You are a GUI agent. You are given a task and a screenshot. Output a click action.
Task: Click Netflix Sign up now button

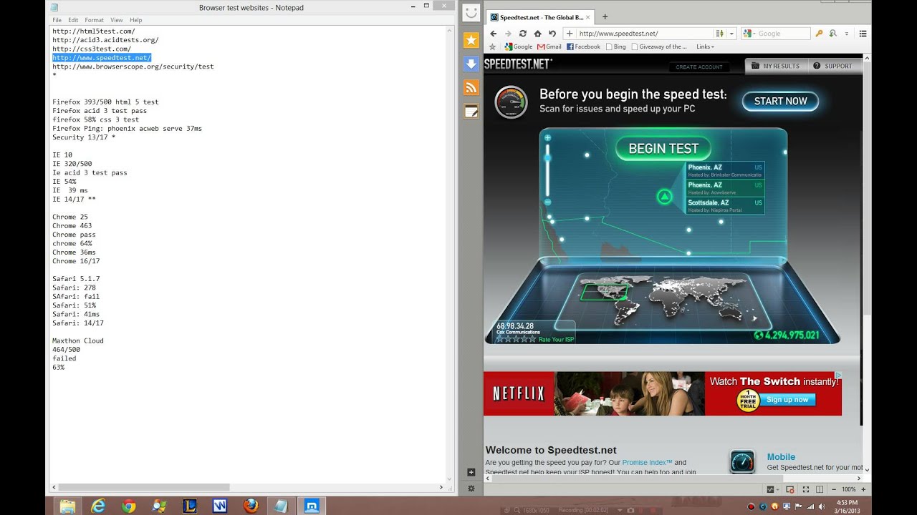[x=787, y=400]
